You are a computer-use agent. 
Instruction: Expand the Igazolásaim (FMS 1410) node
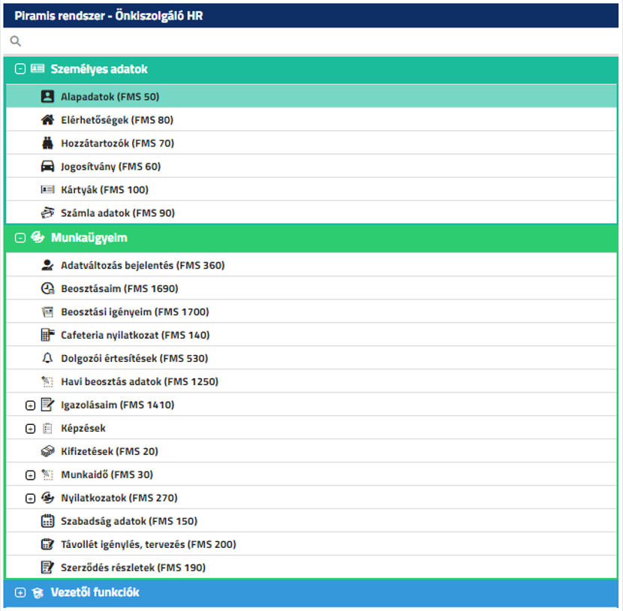(30, 405)
